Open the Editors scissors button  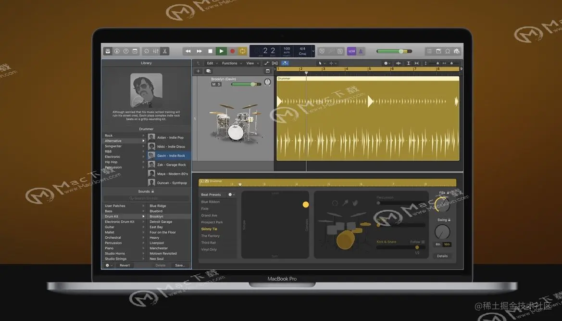tap(164, 51)
